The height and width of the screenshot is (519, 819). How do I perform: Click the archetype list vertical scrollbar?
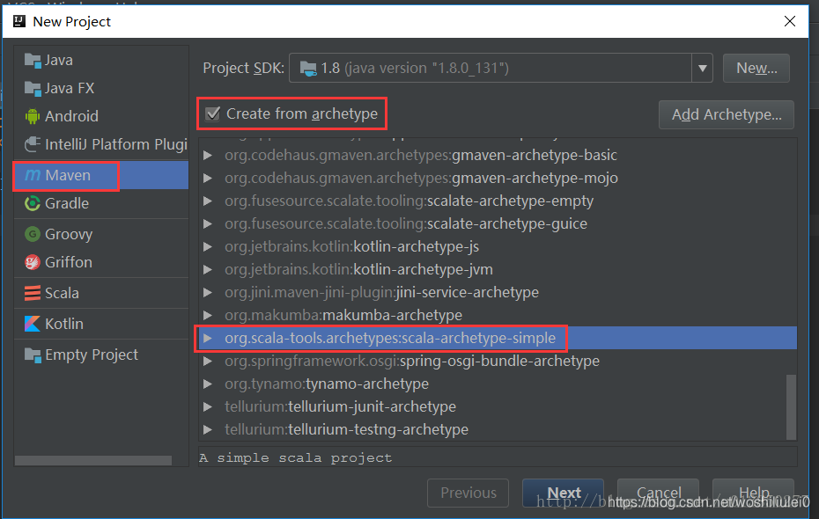792,407
